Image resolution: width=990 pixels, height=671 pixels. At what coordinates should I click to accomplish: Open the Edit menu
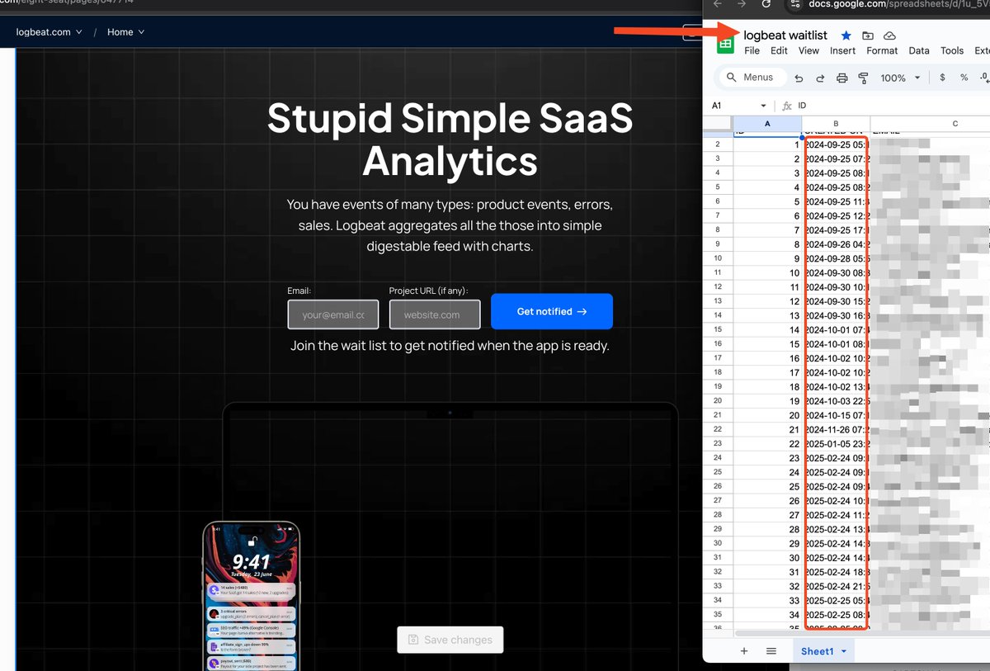click(779, 50)
